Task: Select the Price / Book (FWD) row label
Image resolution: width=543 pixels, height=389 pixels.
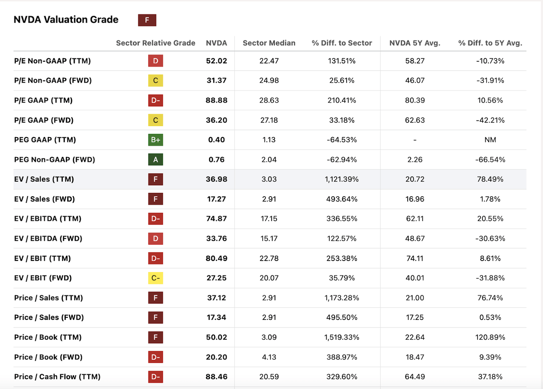Action: point(48,357)
